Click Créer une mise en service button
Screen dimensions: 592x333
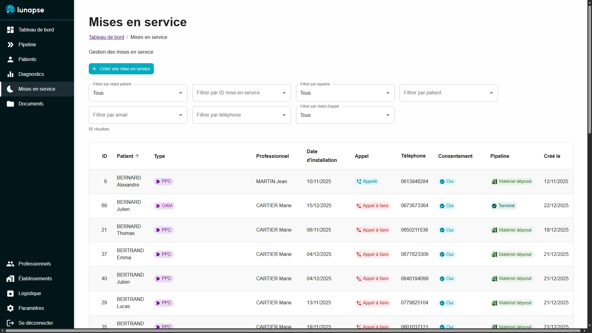(121, 69)
